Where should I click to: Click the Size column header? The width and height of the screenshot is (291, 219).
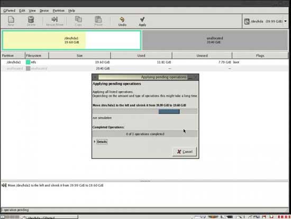[79, 56]
